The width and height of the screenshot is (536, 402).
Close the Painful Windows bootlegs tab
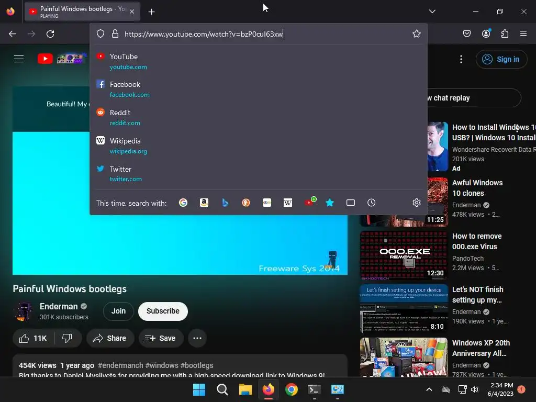tap(132, 12)
